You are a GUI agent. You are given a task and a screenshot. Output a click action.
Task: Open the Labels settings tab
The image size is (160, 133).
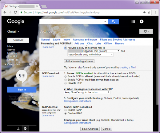(x=57, y=40)
